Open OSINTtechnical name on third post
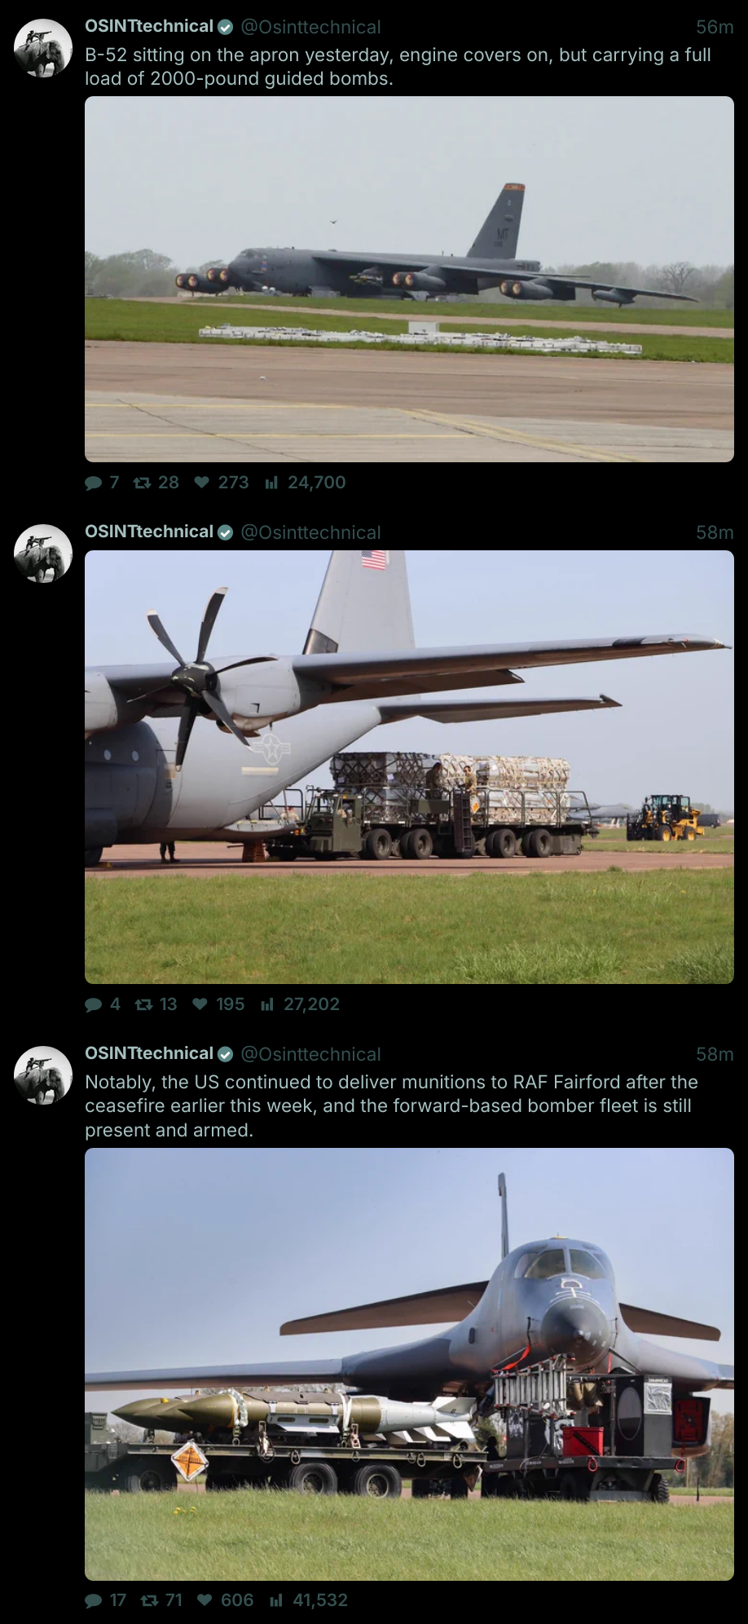The image size is (748, 1624). click(x=149, y=1053)
